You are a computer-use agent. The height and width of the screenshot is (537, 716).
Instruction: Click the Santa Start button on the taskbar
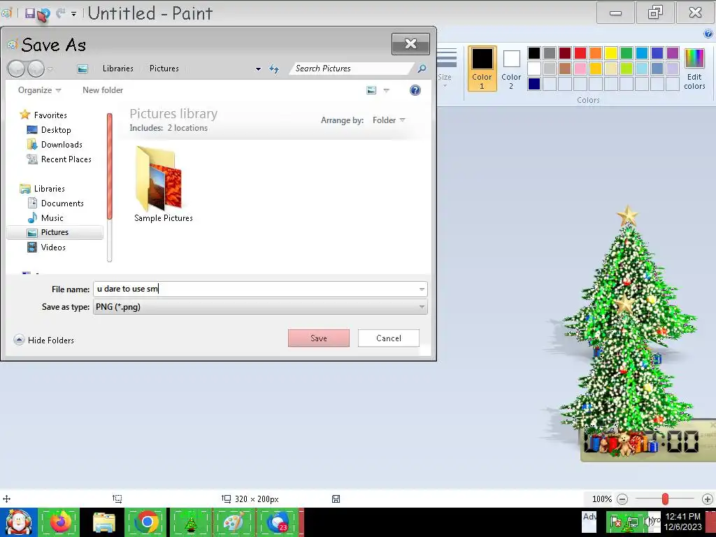pos(18,522)
